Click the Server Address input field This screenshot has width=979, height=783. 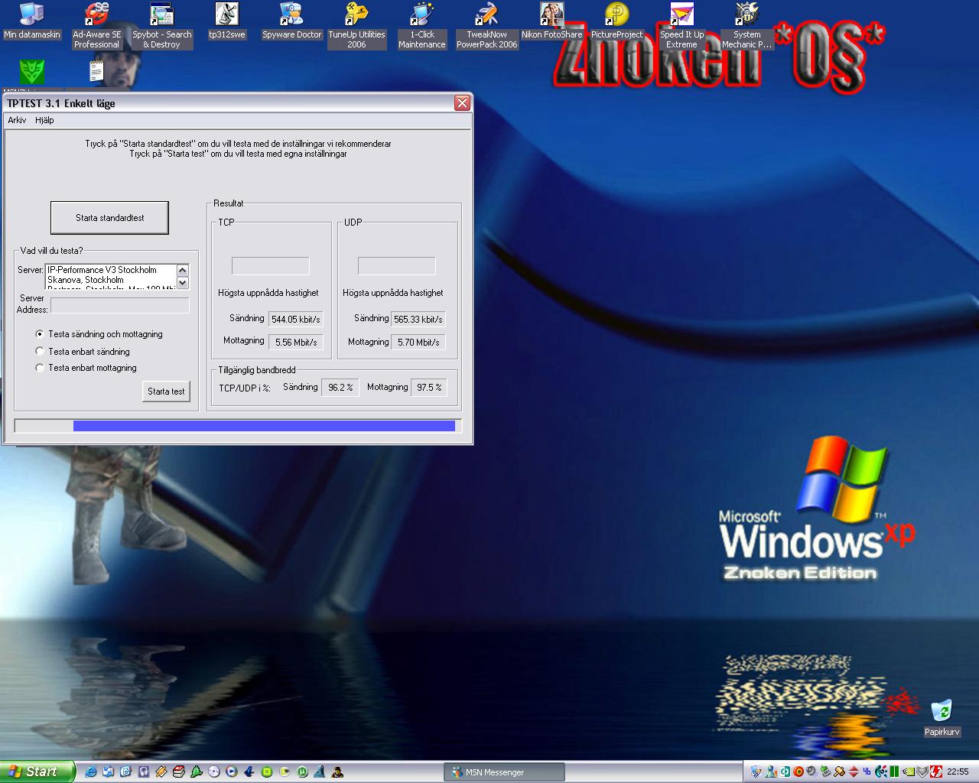(x=119, y=305)
